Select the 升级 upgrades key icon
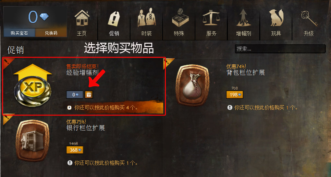This screenshot has height=177, width=331. coord(308,18)
